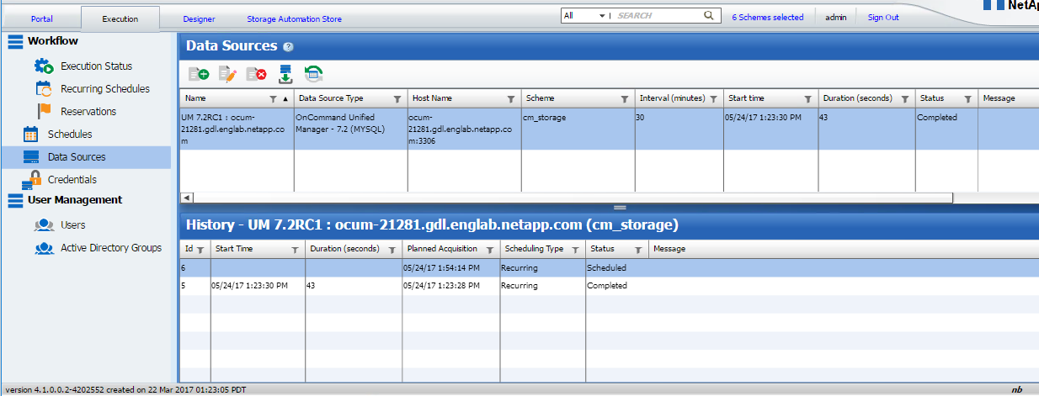Open filter on Host Name column
The width and height of the screenshot is (1039, 396).
[511, 99]
